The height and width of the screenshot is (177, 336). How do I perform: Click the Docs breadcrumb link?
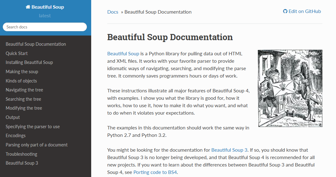113,12
